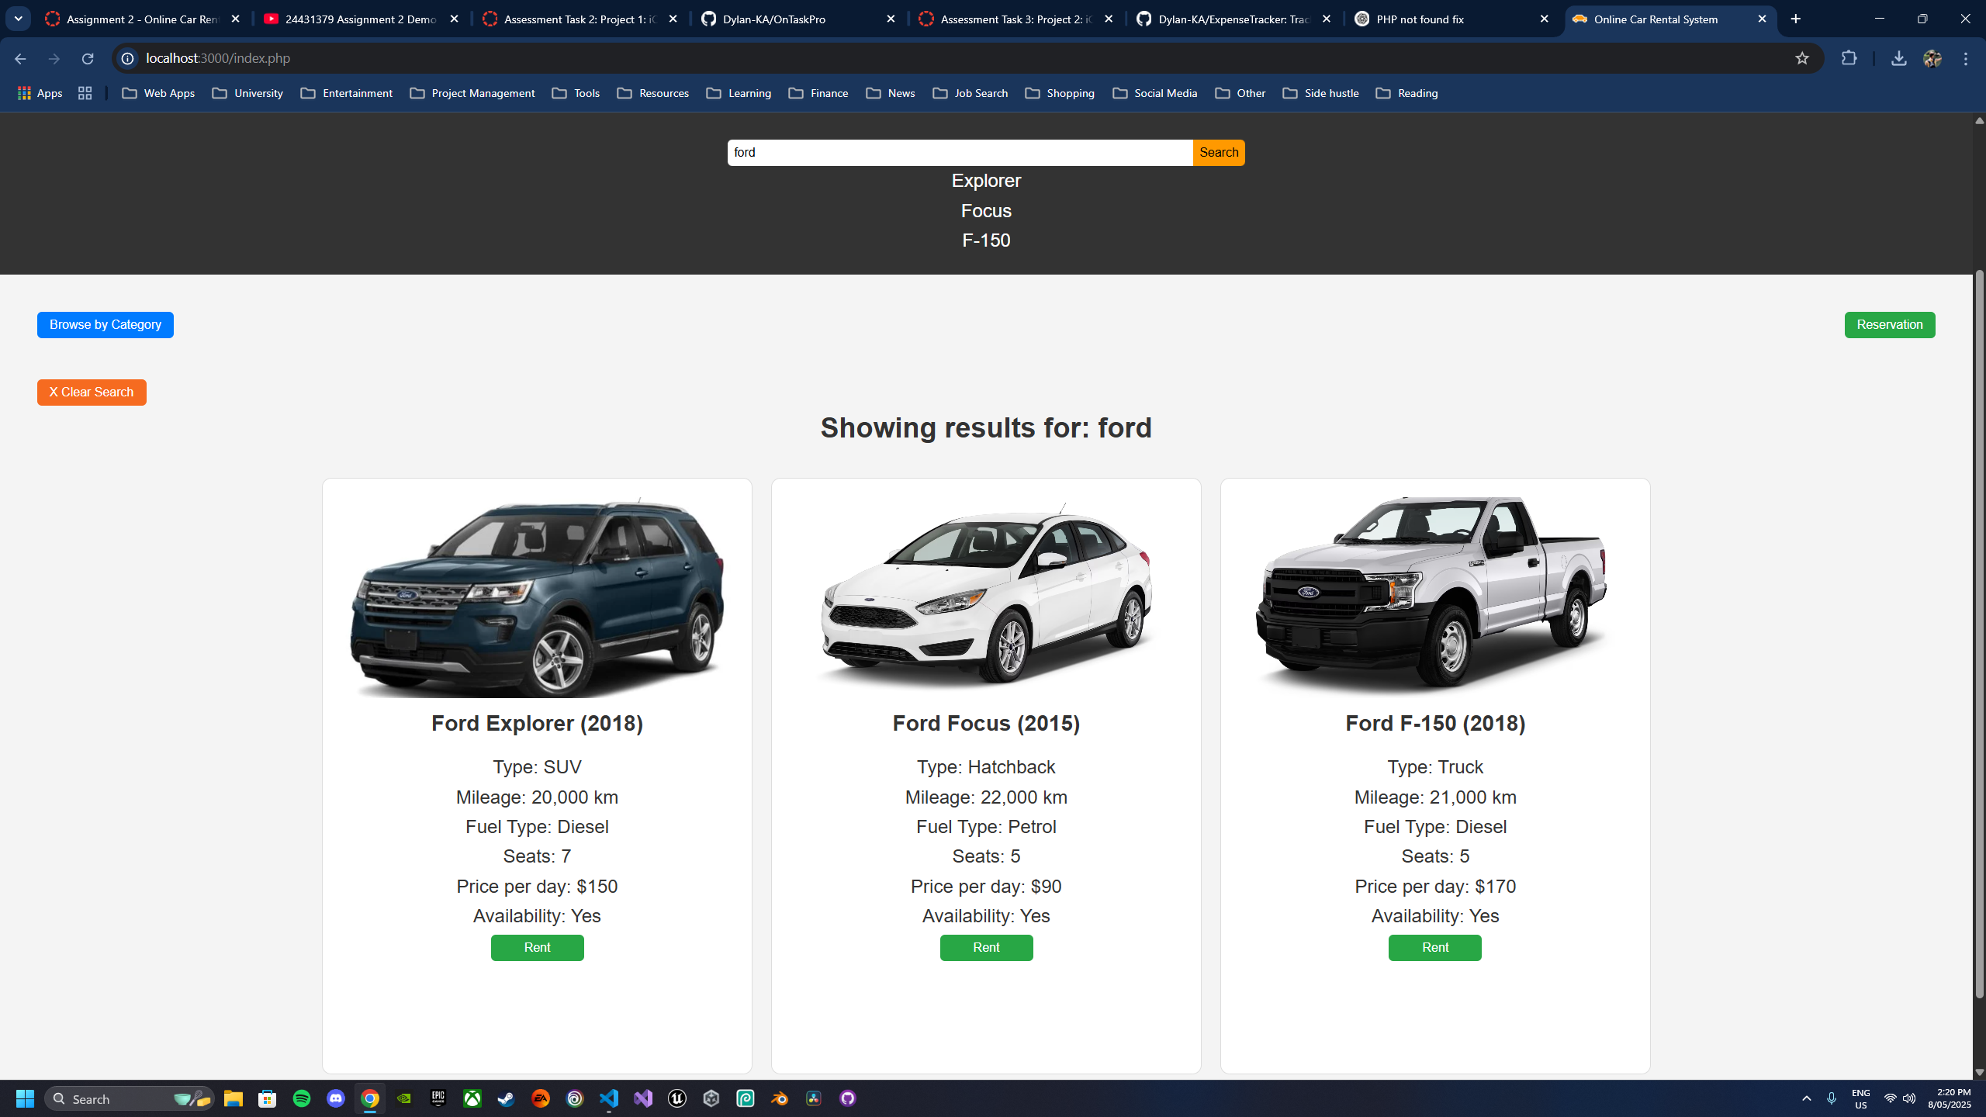Open the Apps shortcut in bookmarks bar

click(40, 93)
